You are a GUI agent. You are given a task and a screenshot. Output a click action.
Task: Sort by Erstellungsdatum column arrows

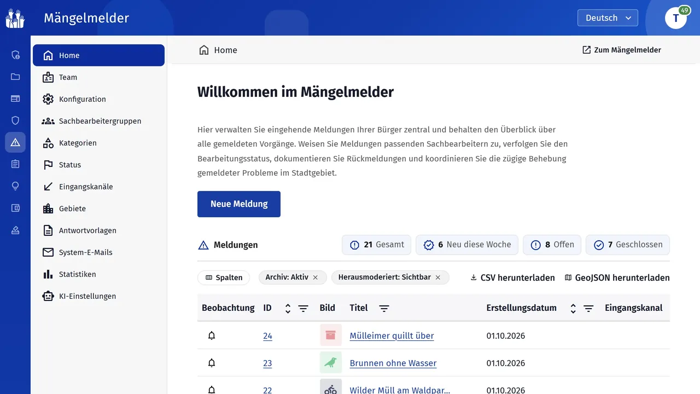tap(573, 309)
